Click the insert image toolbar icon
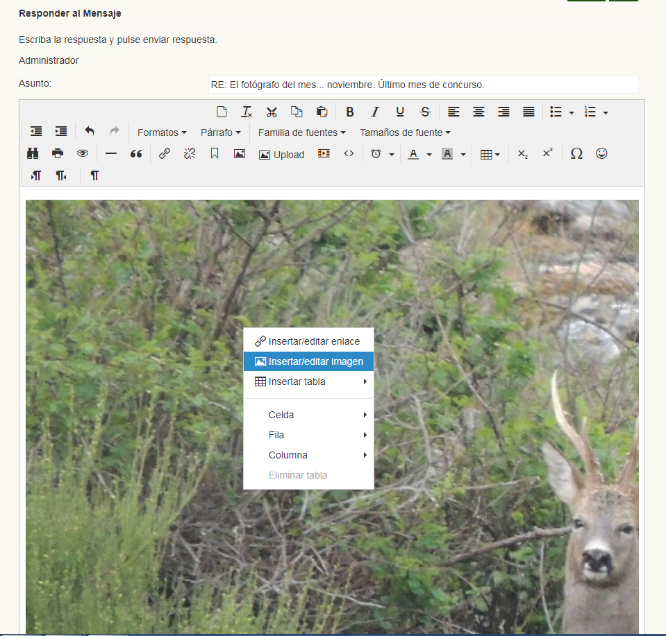The image size is (666, 636). tap(240, 153)
